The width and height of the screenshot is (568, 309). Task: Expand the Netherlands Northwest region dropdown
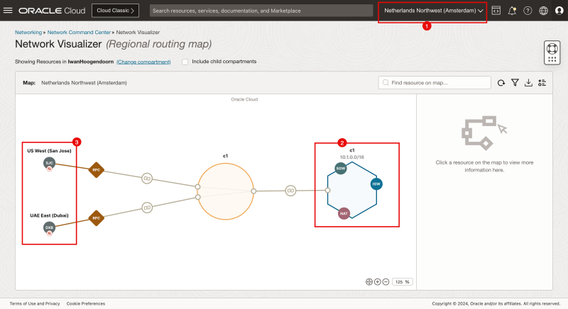click(432, 11)
